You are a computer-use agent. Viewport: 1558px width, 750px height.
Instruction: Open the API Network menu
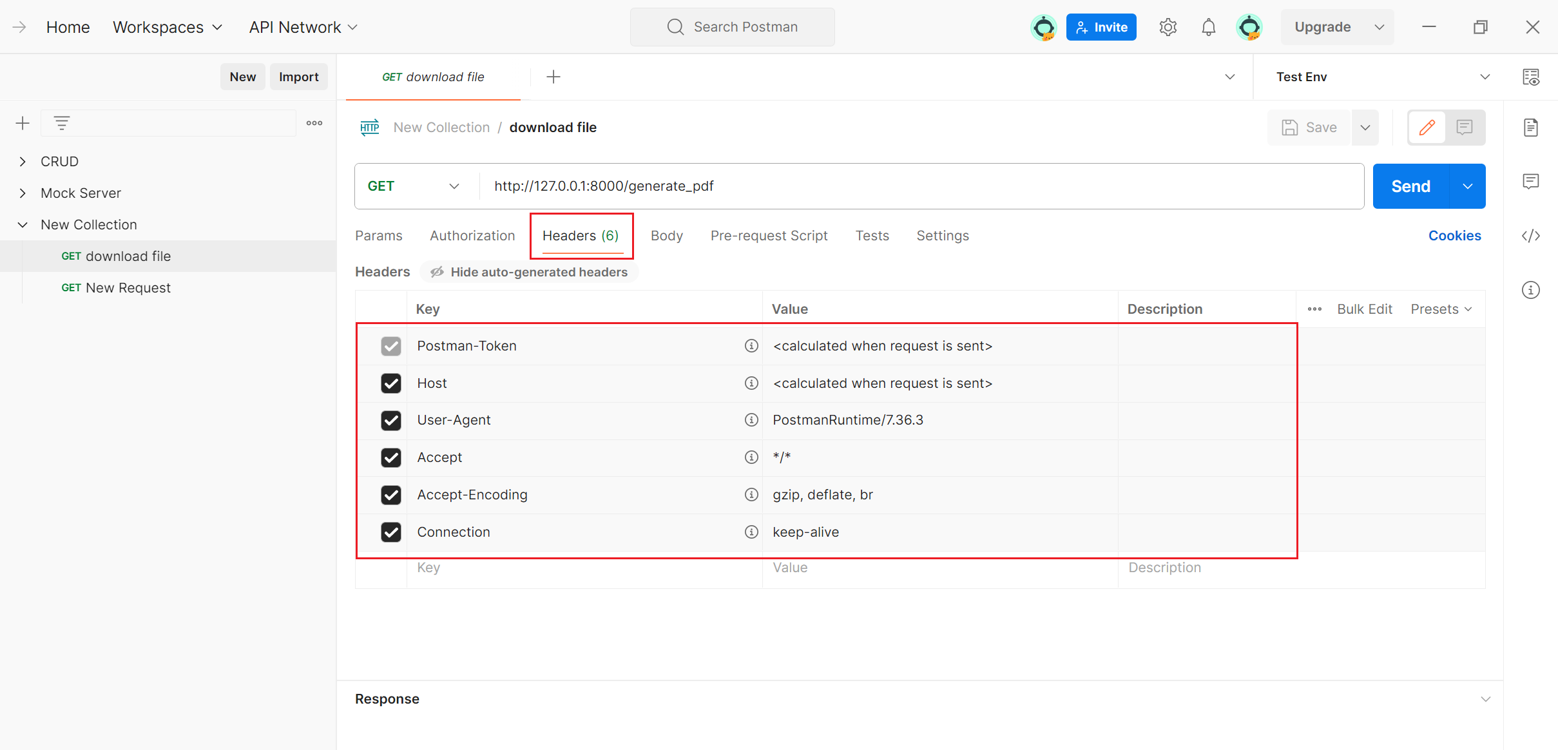pos(303,27)
